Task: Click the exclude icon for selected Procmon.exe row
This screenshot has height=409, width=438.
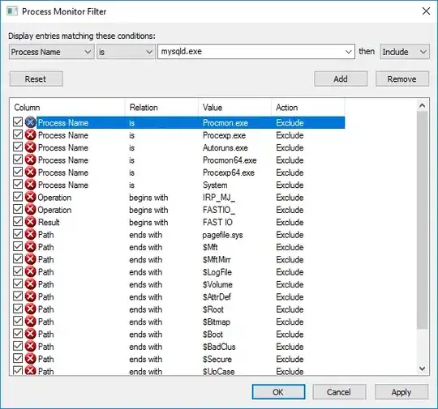Action: pyautogui.click(x=30, y=122)
